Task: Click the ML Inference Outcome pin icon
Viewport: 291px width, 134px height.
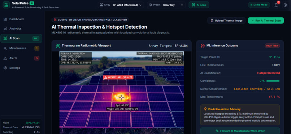Action: click(203, 45)
